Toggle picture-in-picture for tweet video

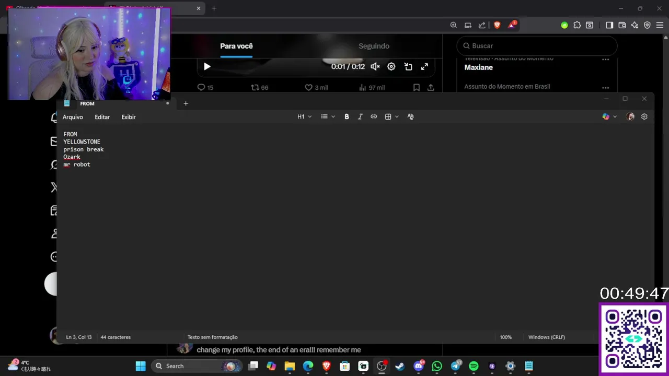408,66
